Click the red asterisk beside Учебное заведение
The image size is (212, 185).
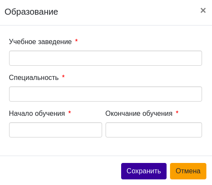(77, 41)
